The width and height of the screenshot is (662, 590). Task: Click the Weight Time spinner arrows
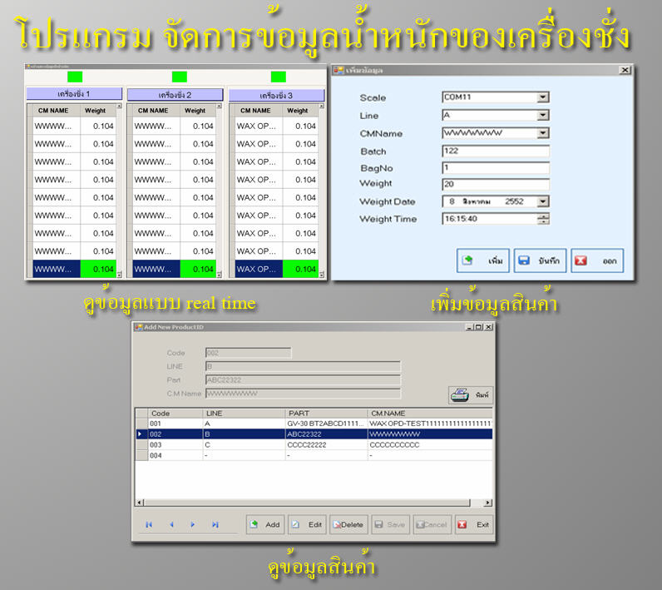click(x=543, y=219)
